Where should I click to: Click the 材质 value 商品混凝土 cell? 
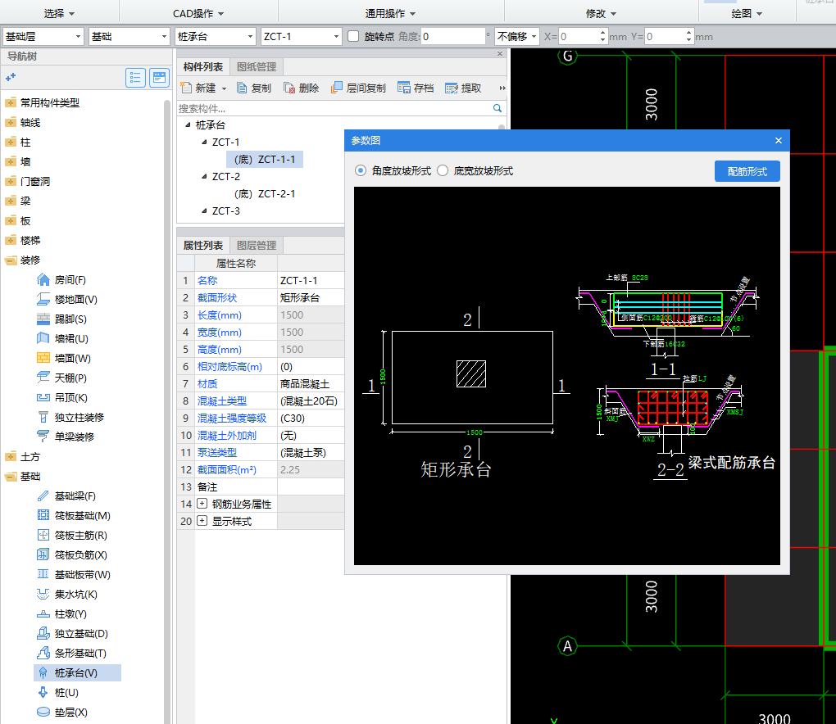click(311, 383)
